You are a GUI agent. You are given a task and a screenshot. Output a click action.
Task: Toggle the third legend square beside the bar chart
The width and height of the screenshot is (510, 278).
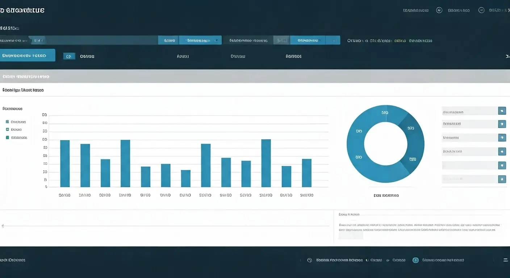tap(7, 138)
